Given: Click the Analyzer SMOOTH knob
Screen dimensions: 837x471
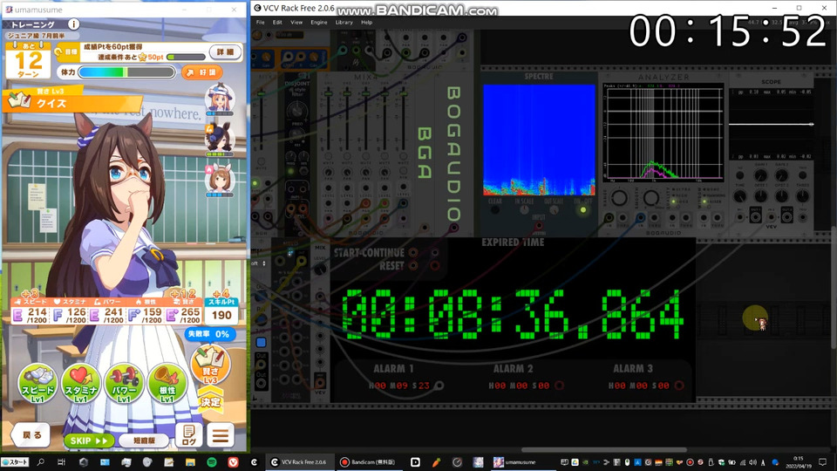Looking at the screenshot, I should click(x=650, y=198).
